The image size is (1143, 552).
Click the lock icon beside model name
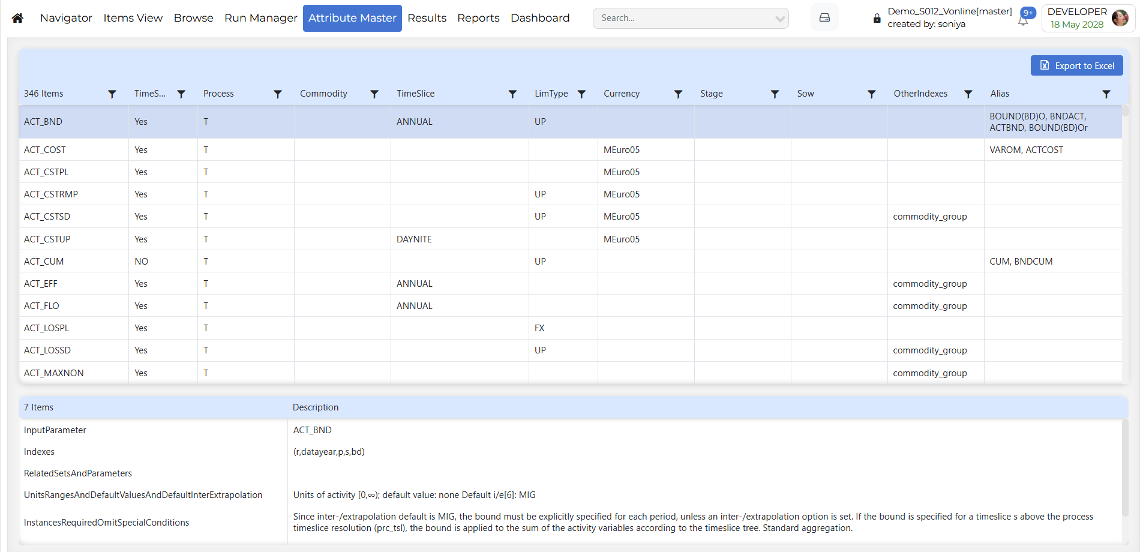point(877,18)
